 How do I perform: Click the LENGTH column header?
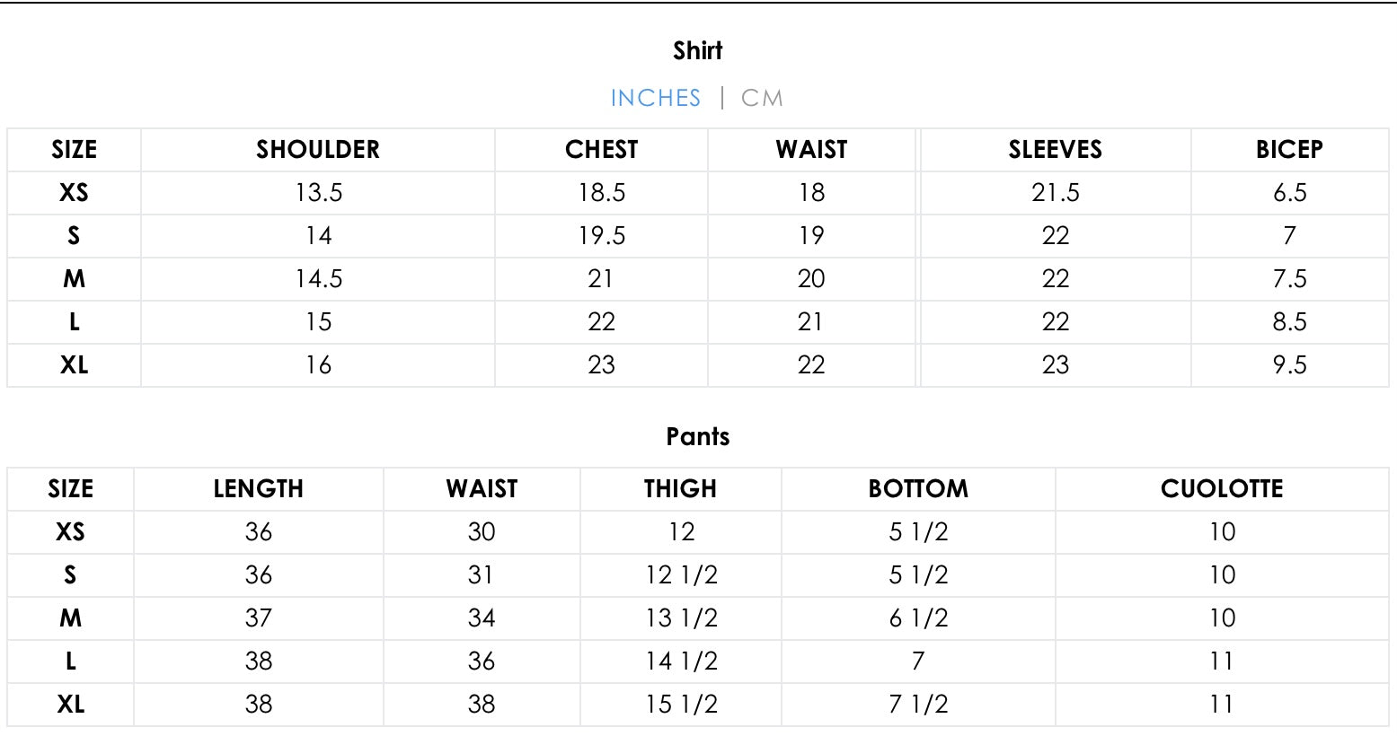(x=258, y=489)
